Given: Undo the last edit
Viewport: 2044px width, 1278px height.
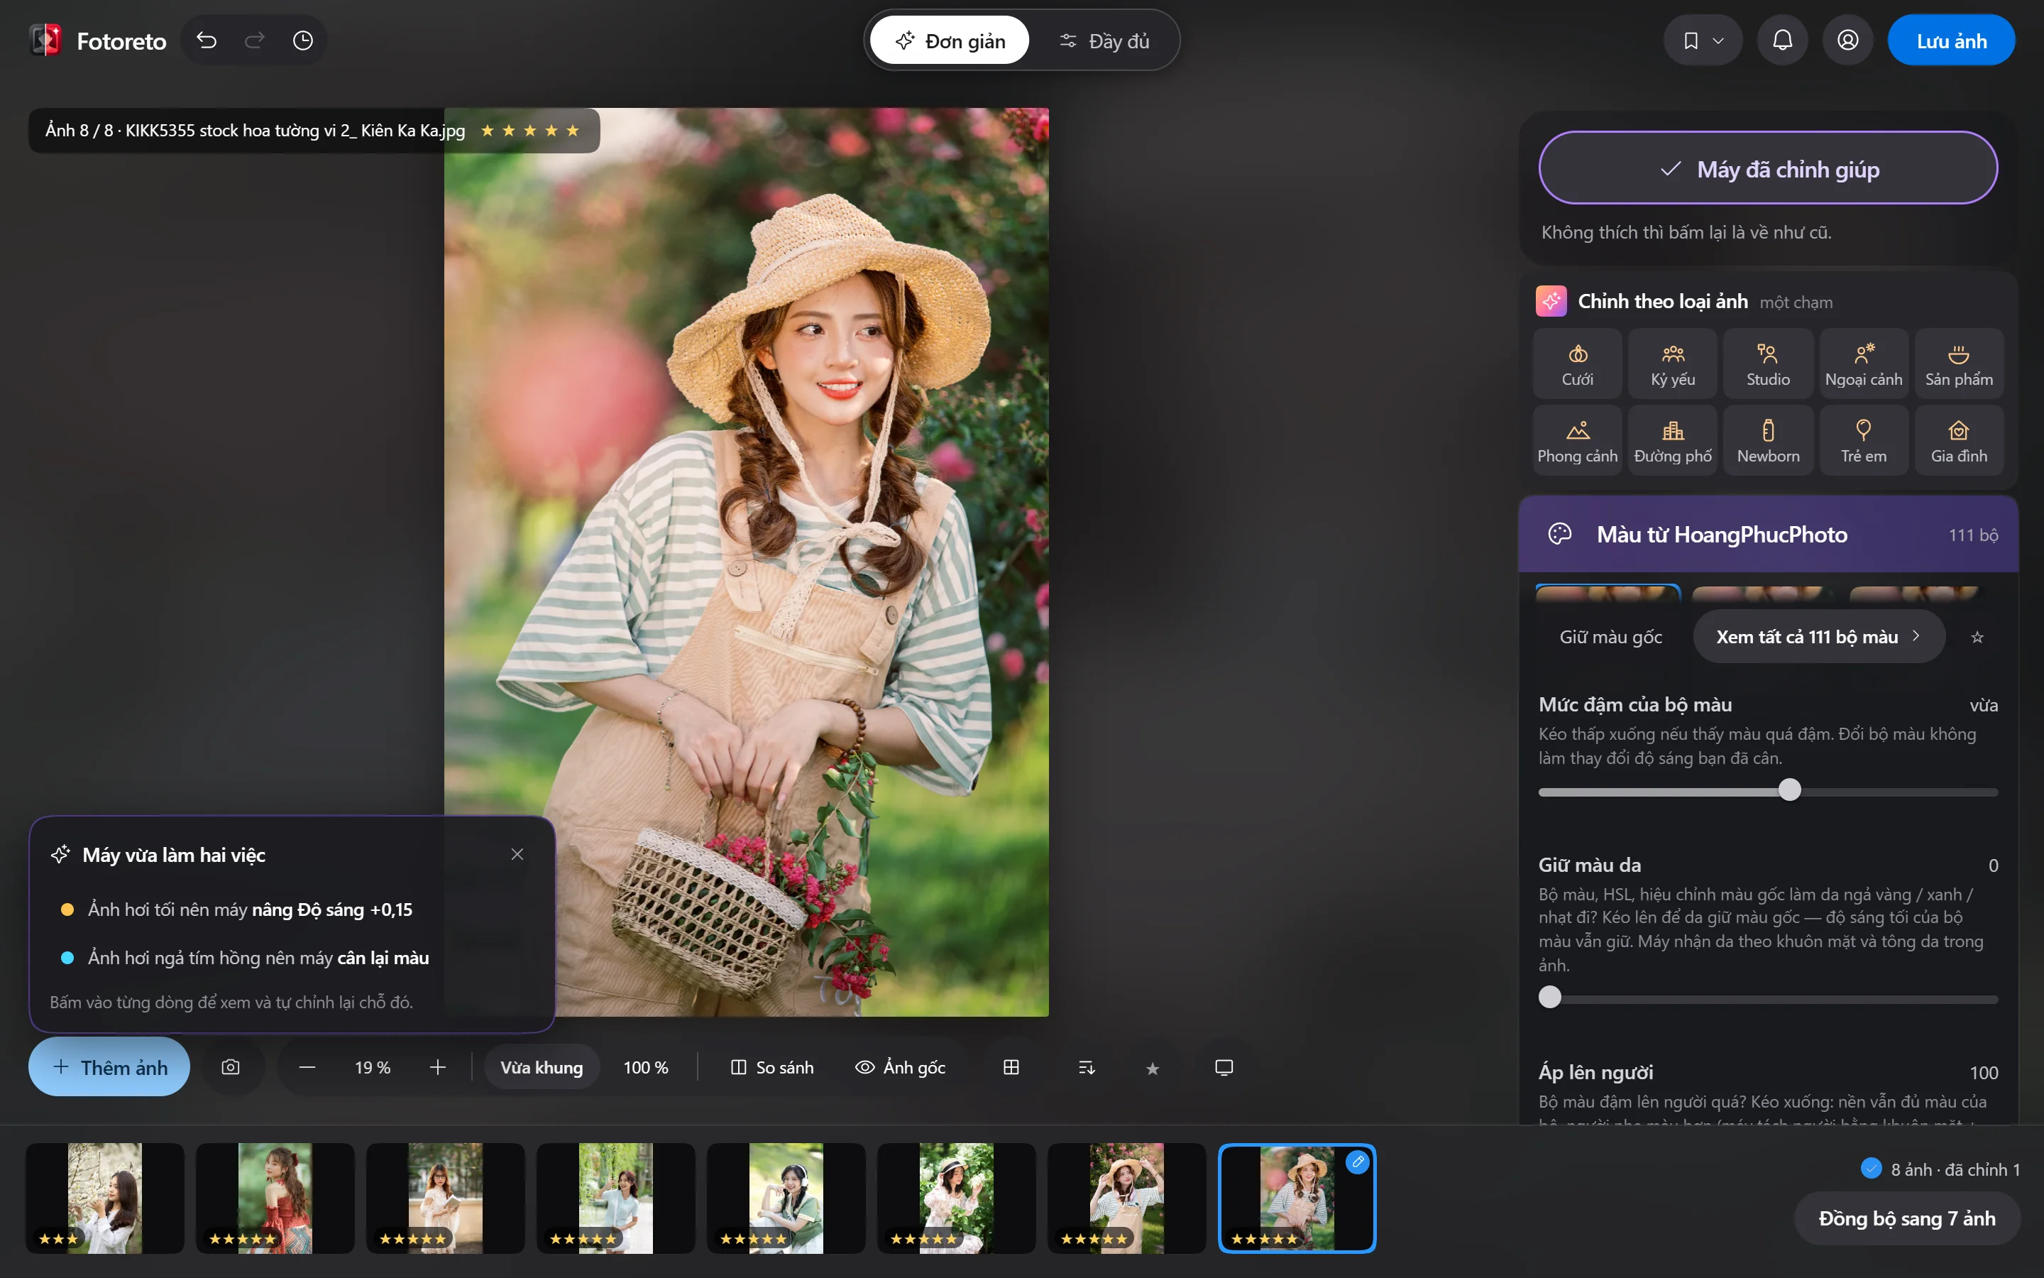Looking at the screenshot, I should point(206,40).
